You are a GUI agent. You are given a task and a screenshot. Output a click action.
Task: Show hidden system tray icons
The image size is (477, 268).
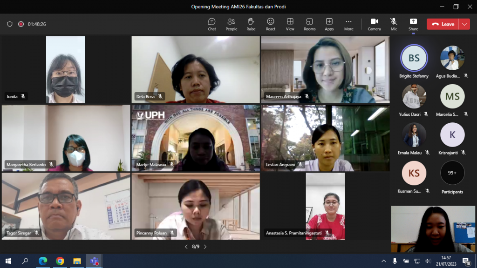click(x=384, y=261)
